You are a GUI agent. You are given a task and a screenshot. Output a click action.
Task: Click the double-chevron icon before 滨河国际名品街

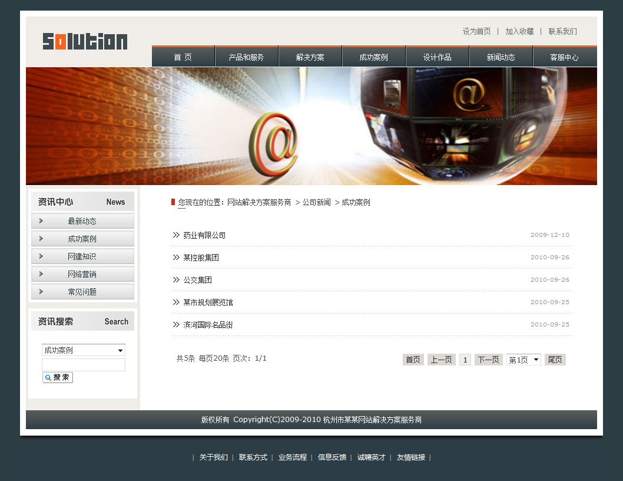176,325
